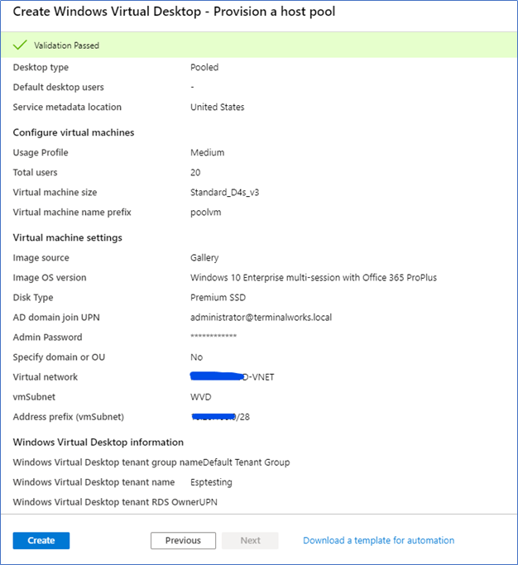
Task: Click the Address prefix value ending /28
Action: click(x=220, y=417)
